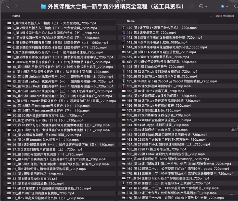Click thumbnail icon of file 140 TK手机
Screen dimensions: 238x201
(x=124, y=28)
